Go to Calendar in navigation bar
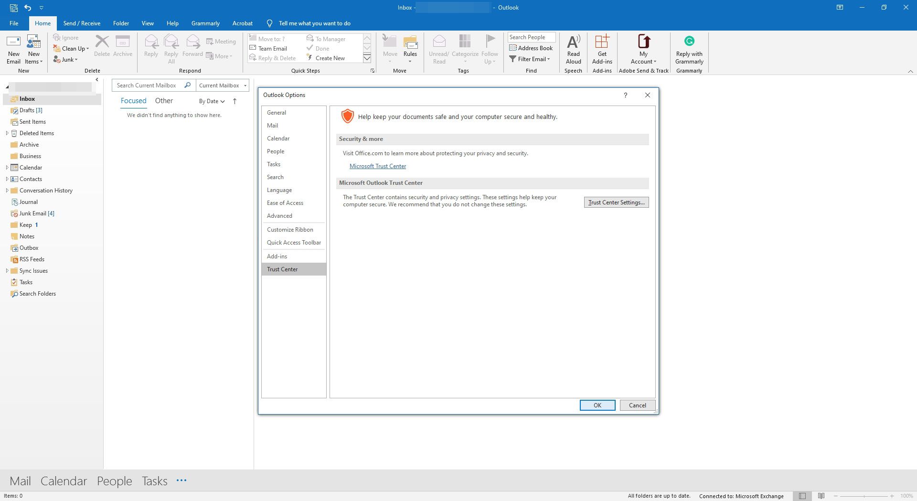 (64, 481)
